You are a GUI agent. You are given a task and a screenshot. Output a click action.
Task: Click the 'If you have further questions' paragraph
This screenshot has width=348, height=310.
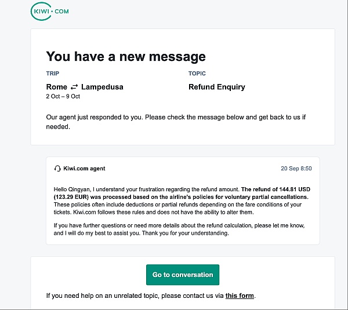pyautogui.click(x=183, y=229)
